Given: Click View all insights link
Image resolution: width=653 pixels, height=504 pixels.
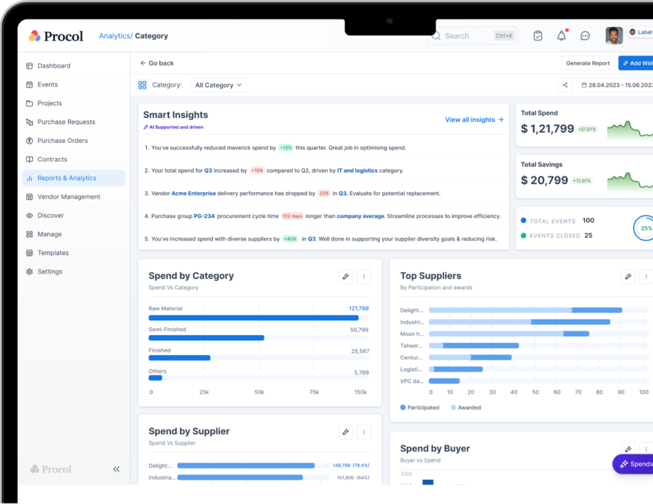Looking at the screenshot, I should click(474, 120).
